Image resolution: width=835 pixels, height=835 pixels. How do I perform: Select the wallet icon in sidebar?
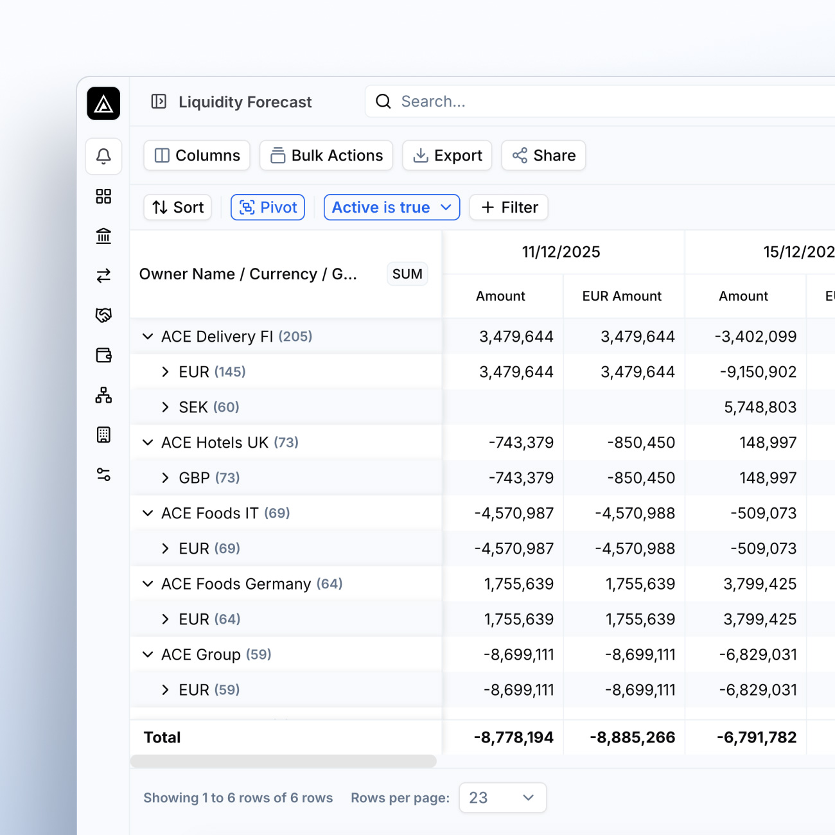click(103, 355)
